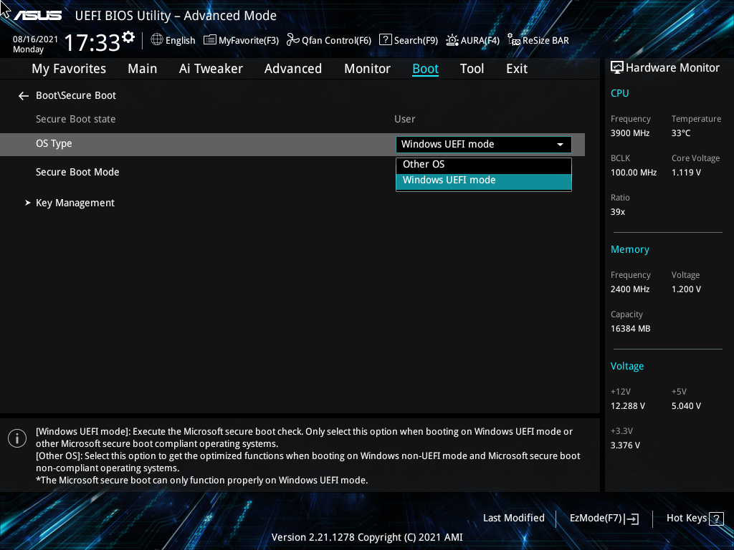Click +3.3V value 3.376 V
Viewport: 734px width, 550px height.
(x=625, y=445)
